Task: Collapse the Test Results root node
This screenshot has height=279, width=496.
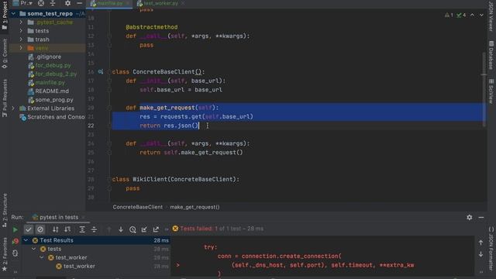Action: pos(26,240)
